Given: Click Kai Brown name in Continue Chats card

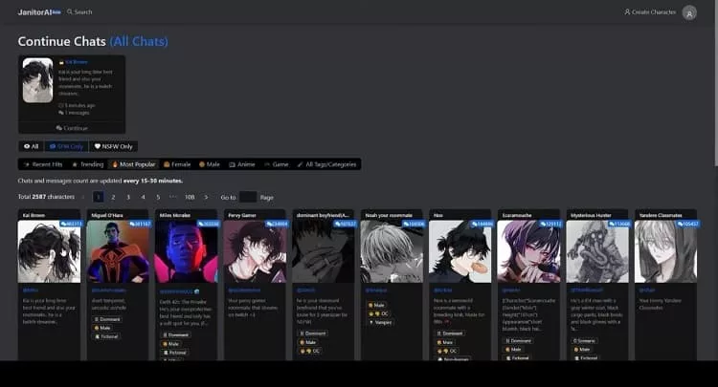Looking at the screenshot, I should (76, 62).
